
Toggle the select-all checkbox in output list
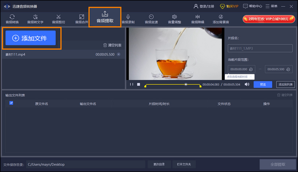point(11,103)
